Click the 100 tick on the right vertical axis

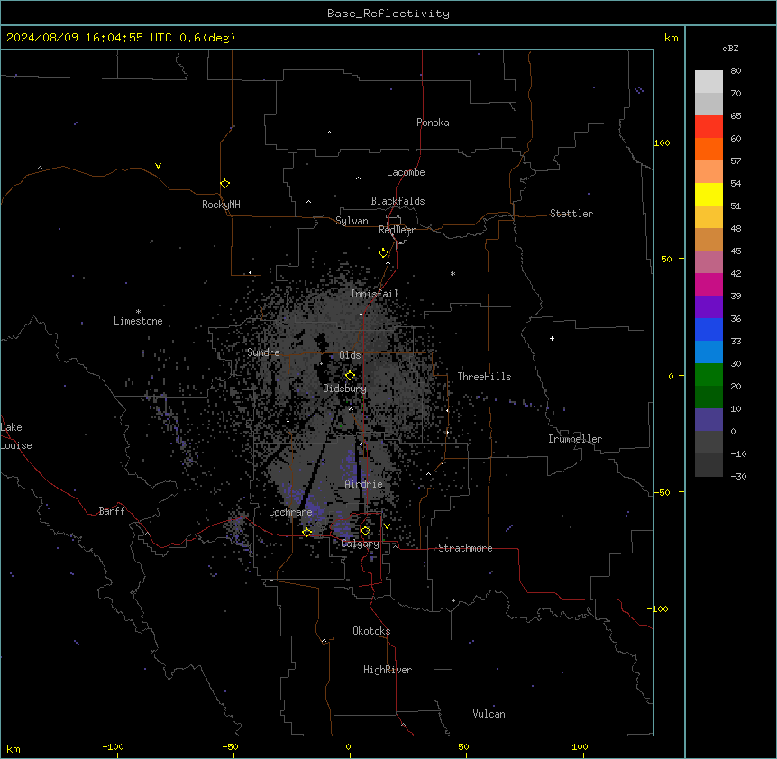[662, 142]
